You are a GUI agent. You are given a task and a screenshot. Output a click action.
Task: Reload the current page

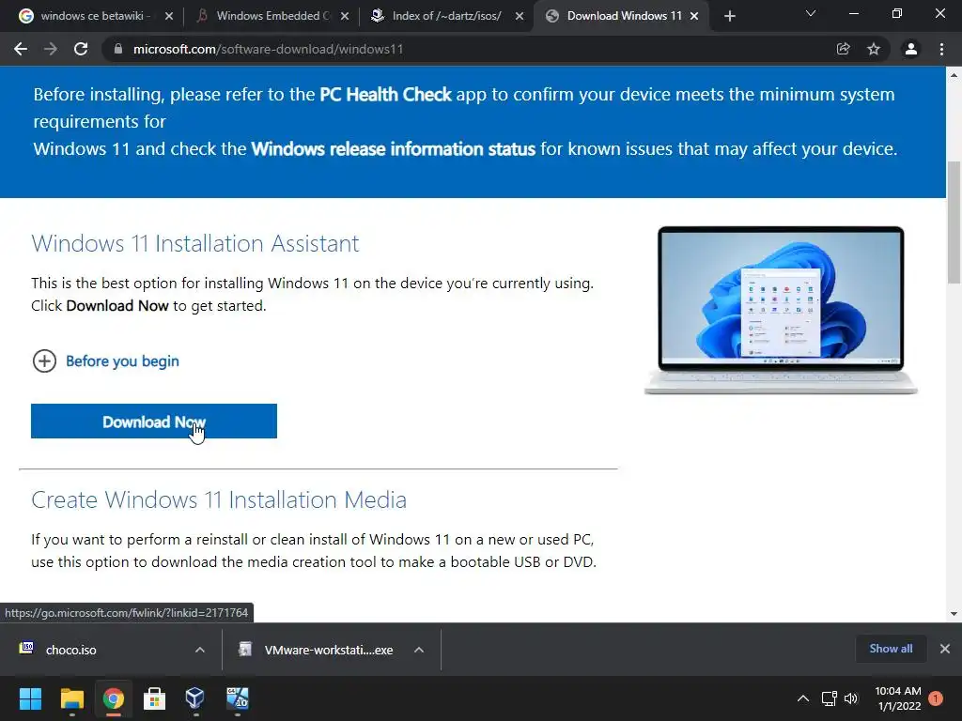(x=81, y=49)
